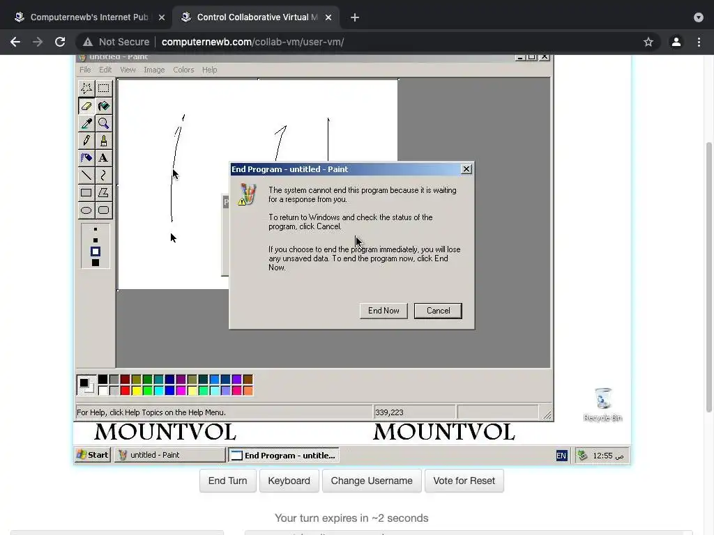
Task: Open the Help menu in Paint
Action: (x=209, y=70)
